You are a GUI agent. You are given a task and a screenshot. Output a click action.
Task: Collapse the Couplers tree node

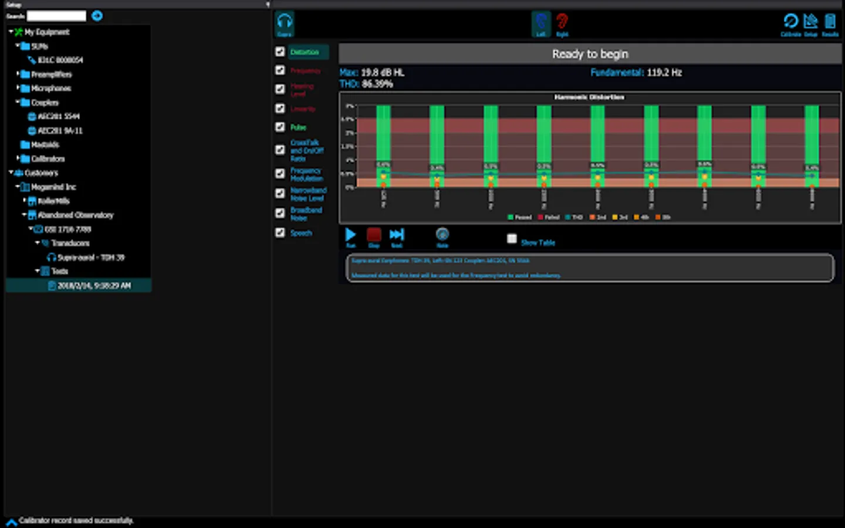click(18, 102)
